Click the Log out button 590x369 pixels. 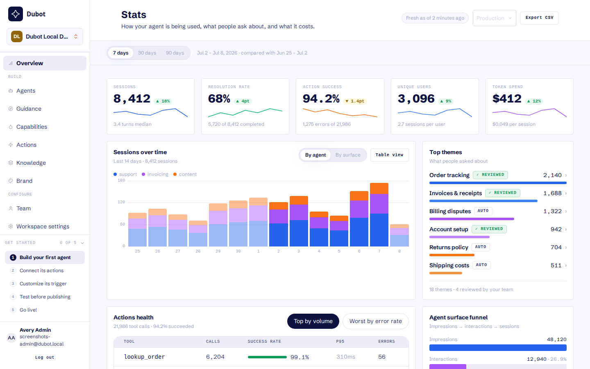pos(45,358)
